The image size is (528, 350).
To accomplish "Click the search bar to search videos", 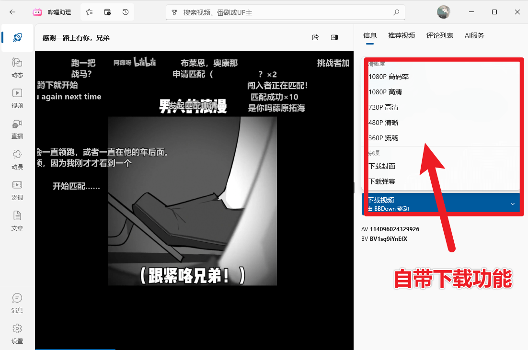I will point(285,12).
